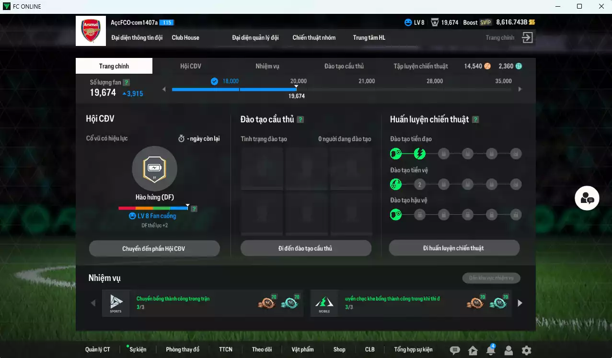Viewport: 612px width, 358px height.
Task: Click the floating friends chat icon
Action: coord(587,198)
